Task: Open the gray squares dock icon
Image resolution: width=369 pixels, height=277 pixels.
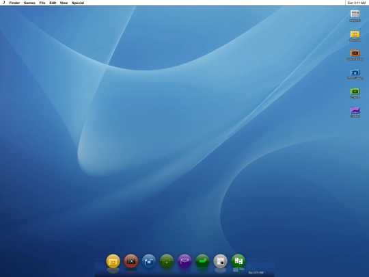Action: [x=221, y=261]
